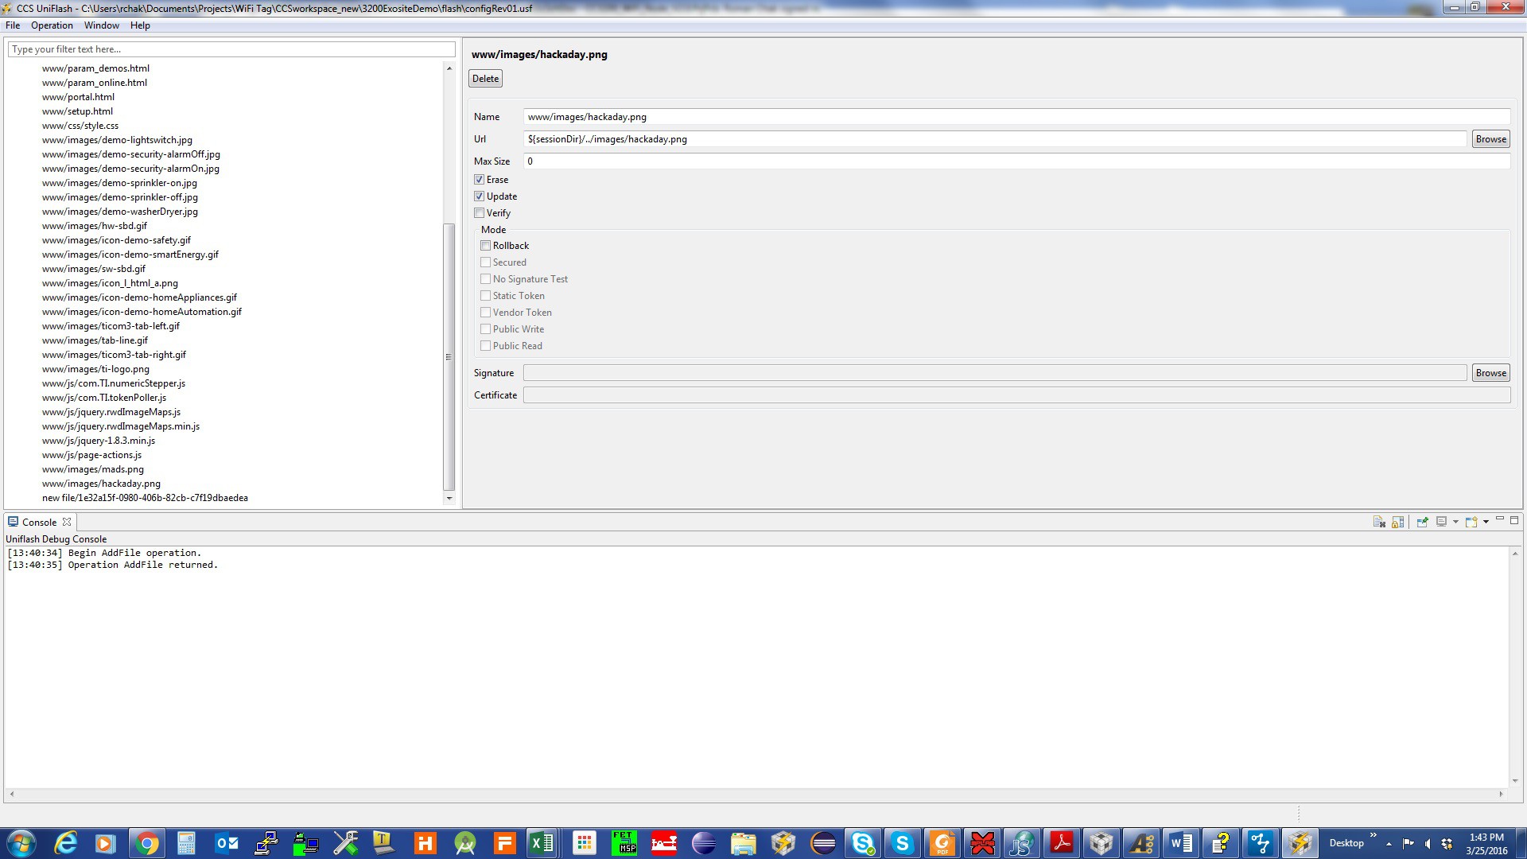Pin the console with the pushpin icon
This screenshot has height=859, width=1527.
click(x=1422, y=522)
